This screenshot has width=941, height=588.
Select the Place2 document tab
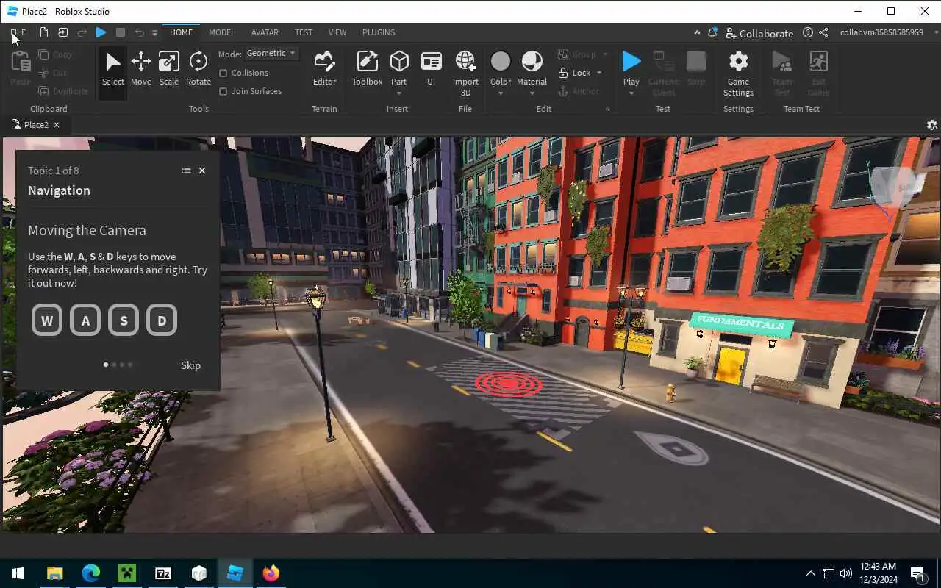(35, 125)
